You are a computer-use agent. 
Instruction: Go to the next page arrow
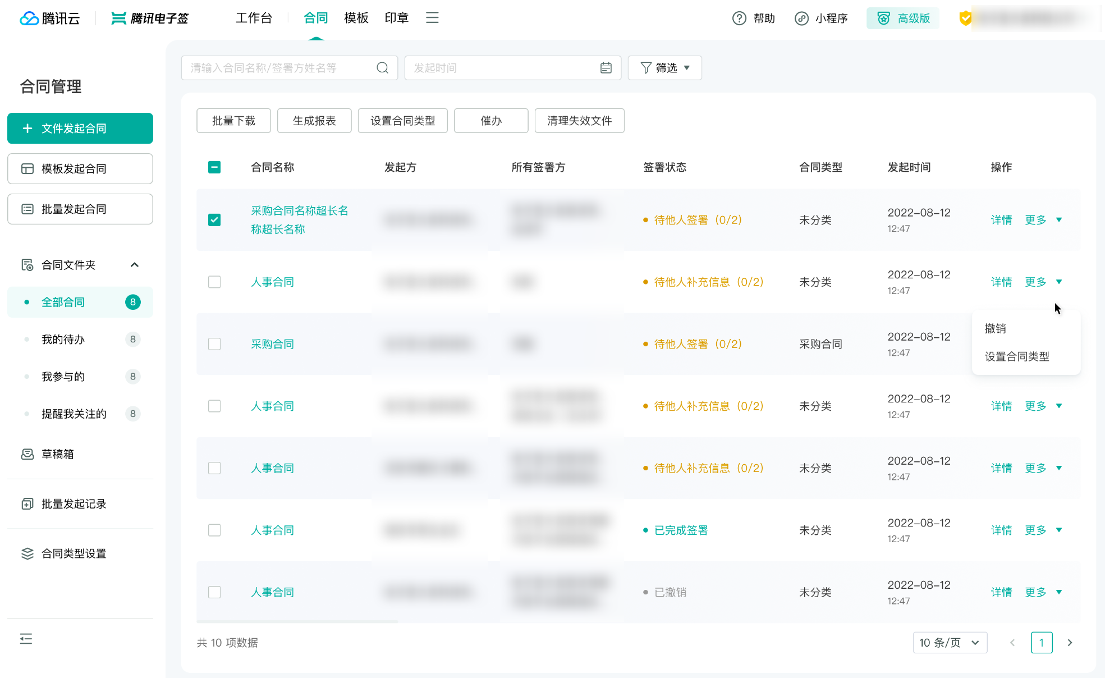click(1070, 643)
